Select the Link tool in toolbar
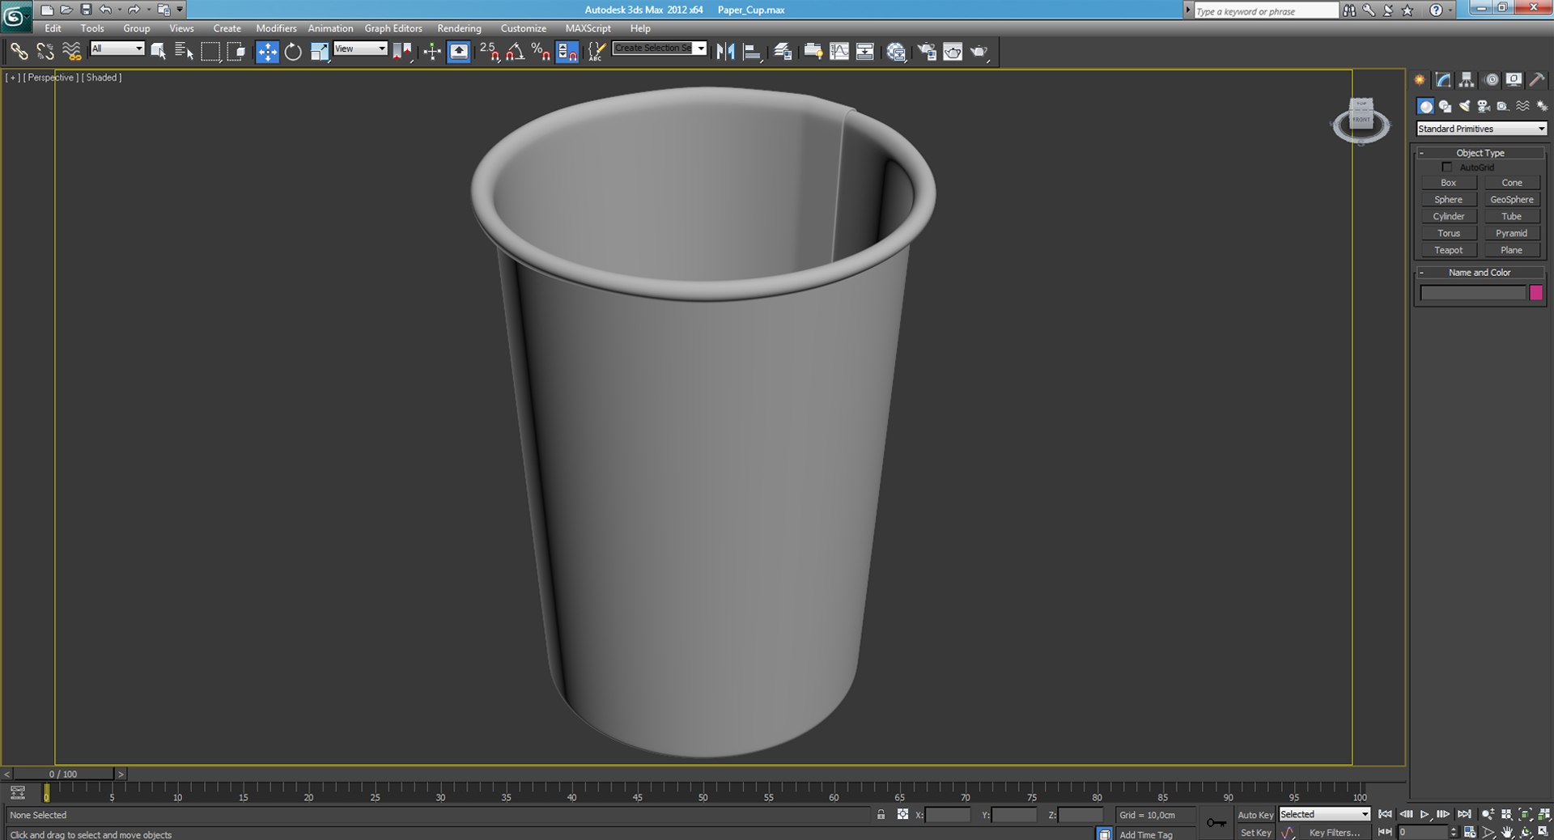 coord(19,52)
